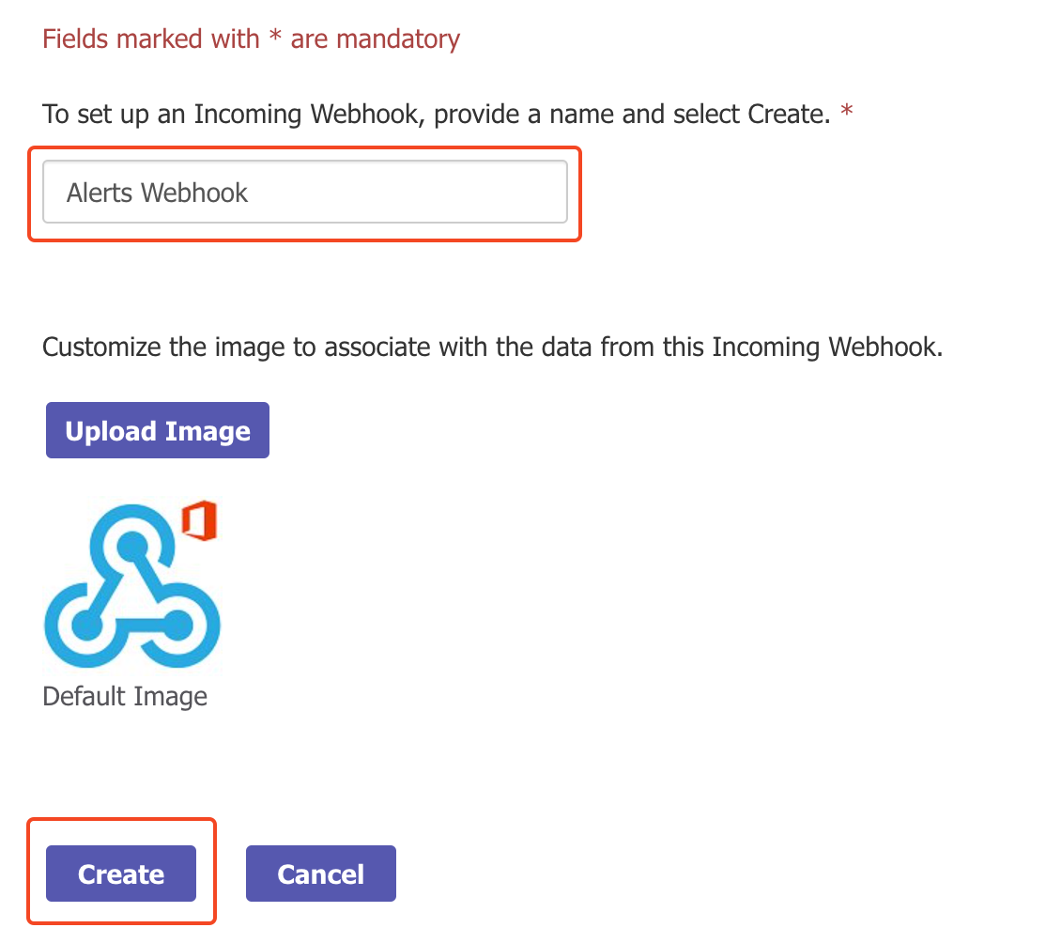Click the red mandatory fields notice

[x=251, y=39]
